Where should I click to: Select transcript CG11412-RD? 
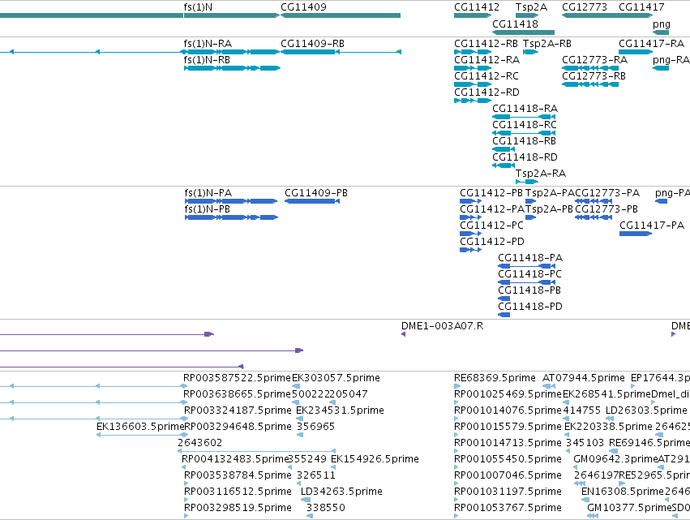(x=473, y=101)
